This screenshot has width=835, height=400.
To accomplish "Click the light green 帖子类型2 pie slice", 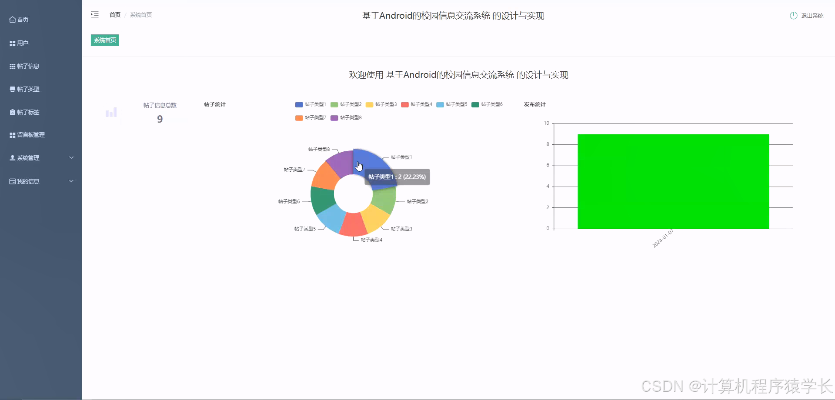I will (x=385, y=200).
